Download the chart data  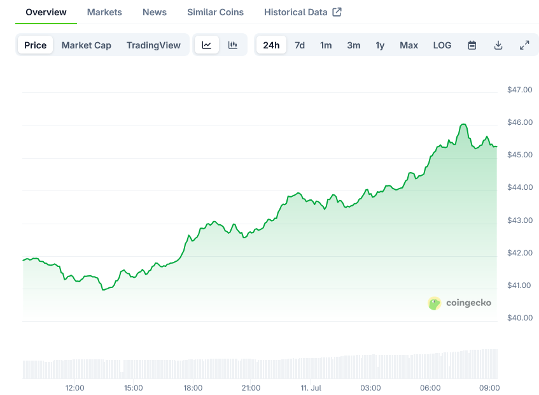coord(498,45)
